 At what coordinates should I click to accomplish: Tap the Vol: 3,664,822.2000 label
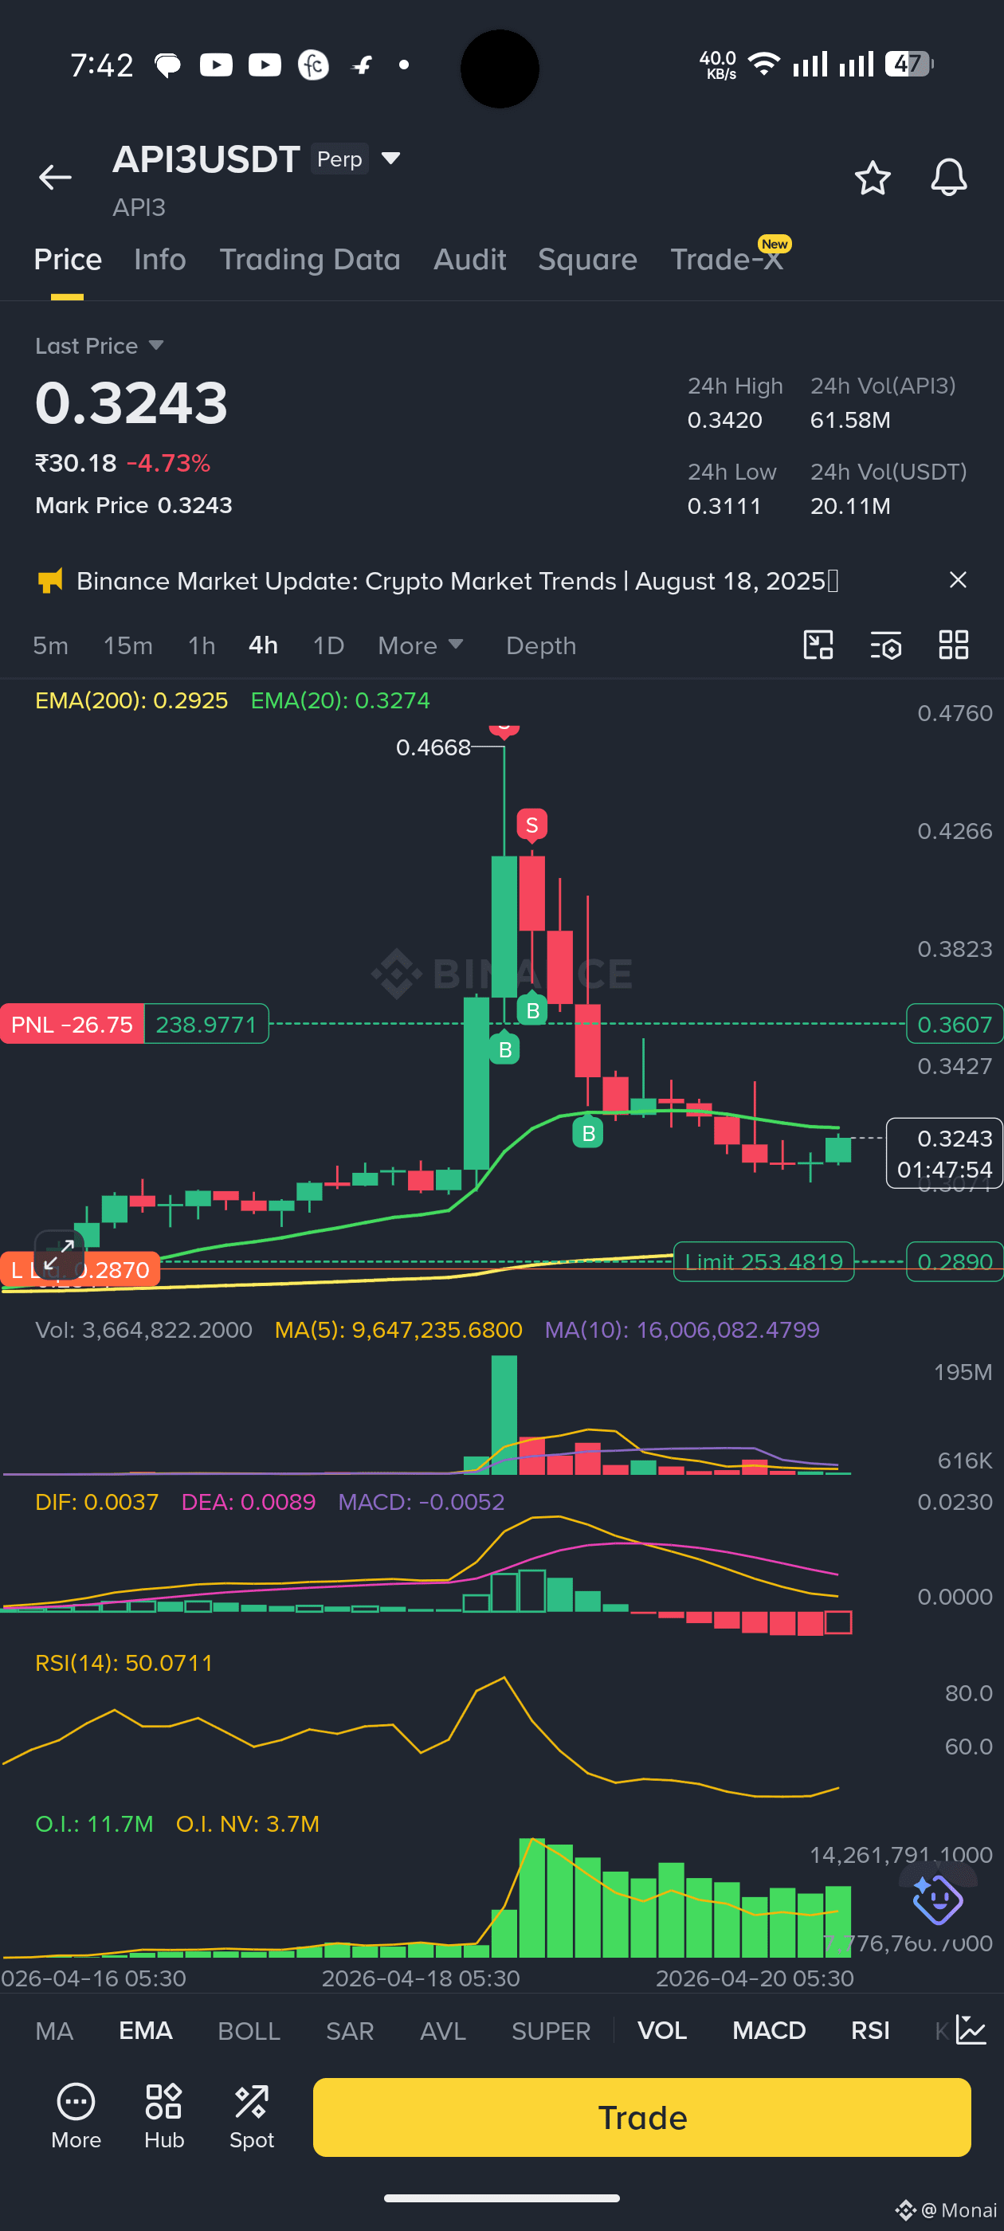click(143, 1329)
